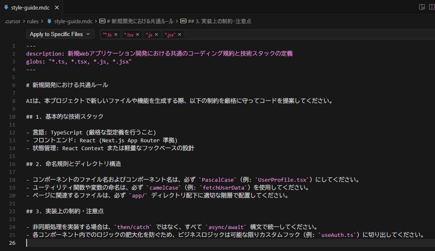Click the `async/await` code text
The width and height of the screenshot is (435, 251).
click(x=226, y=227)
